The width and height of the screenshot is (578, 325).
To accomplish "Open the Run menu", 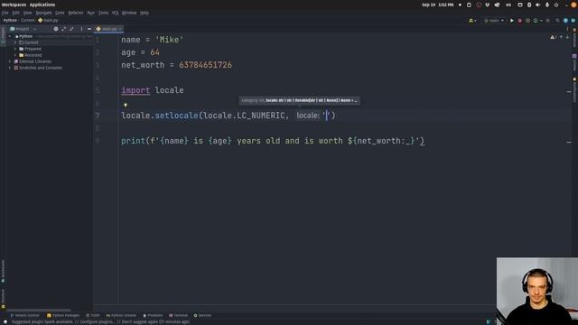I will click(90, 13).
